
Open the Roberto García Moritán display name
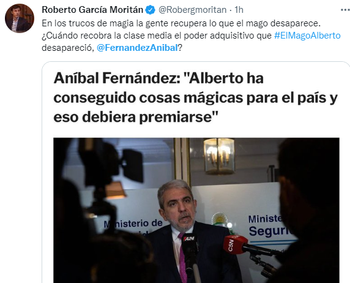coord(92,10)
